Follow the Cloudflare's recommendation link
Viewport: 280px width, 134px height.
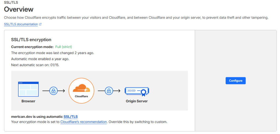point(83,122)
